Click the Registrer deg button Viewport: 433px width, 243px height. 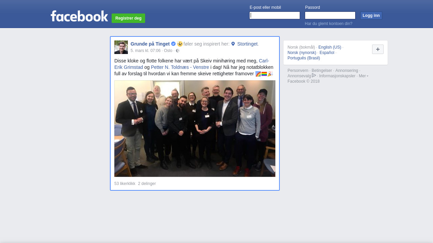[x=128, y=18]
